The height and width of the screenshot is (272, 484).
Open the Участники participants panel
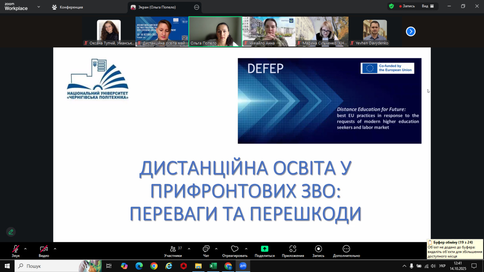pos(173,249)
